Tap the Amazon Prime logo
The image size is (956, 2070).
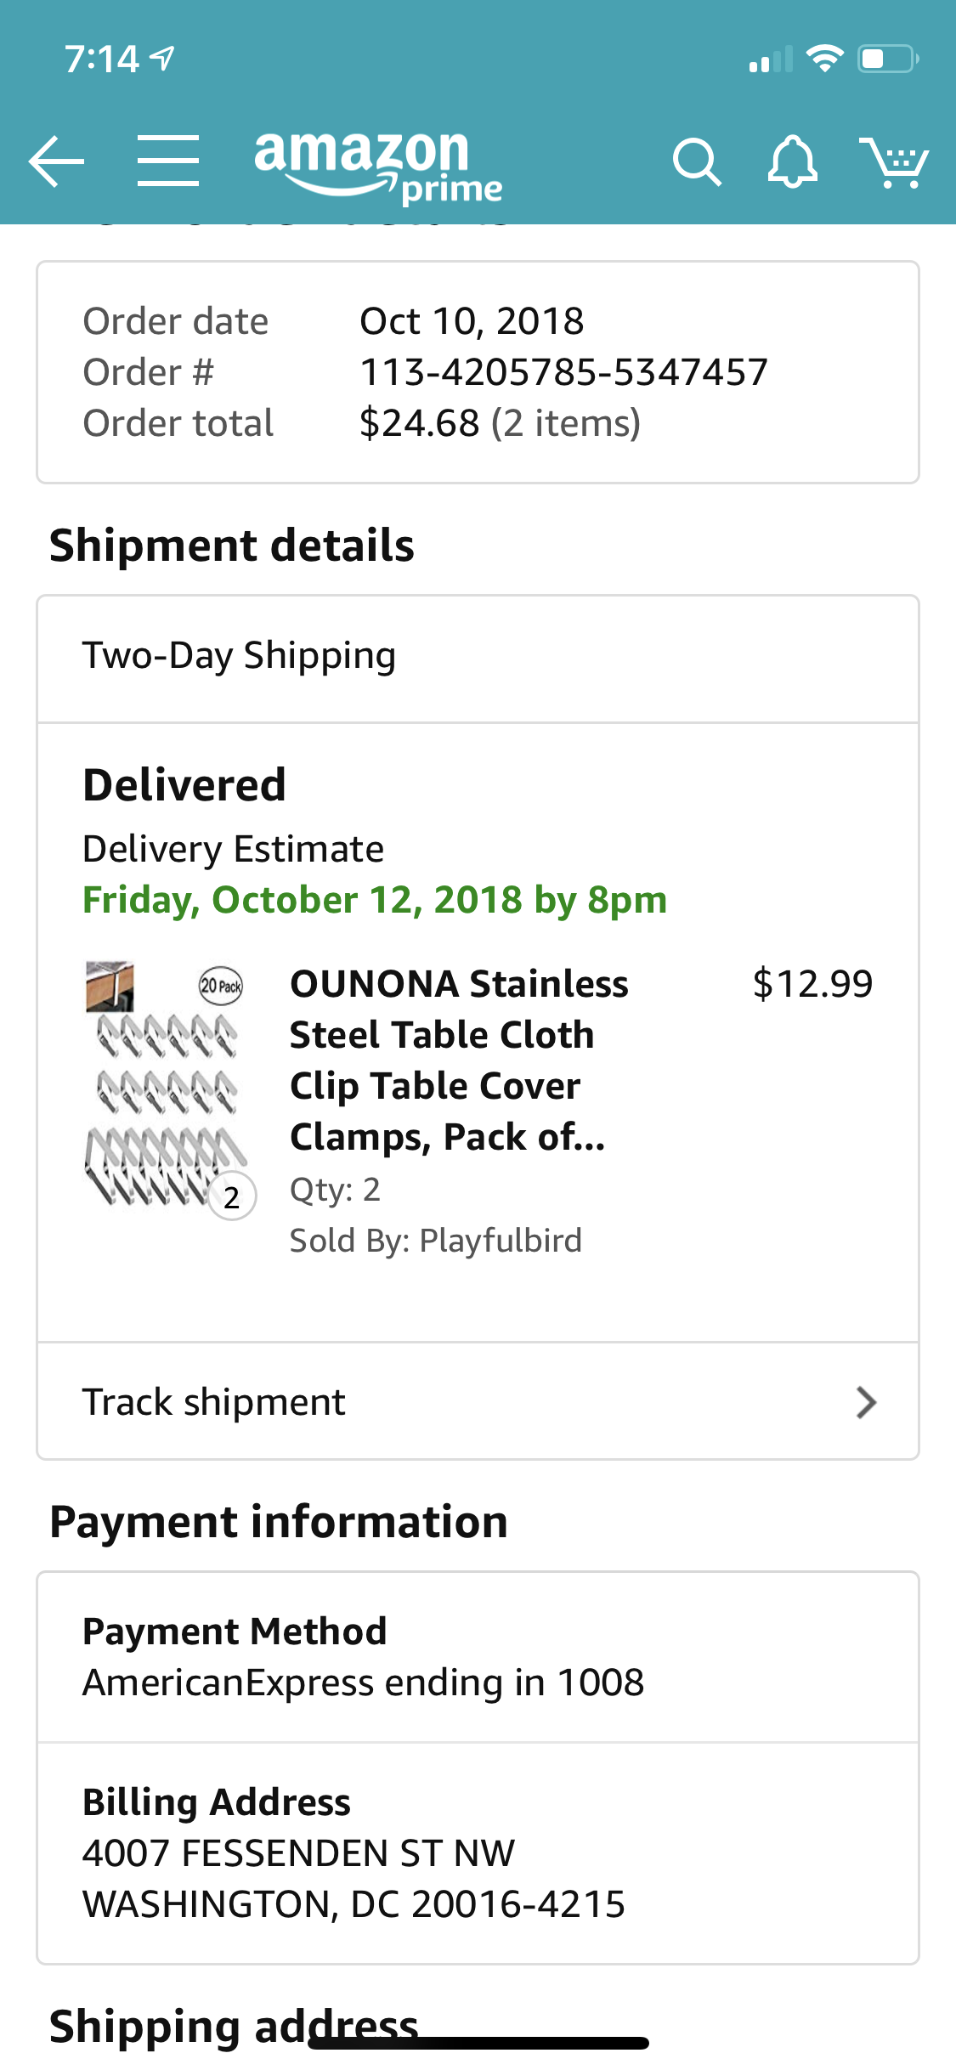point(378,166)
